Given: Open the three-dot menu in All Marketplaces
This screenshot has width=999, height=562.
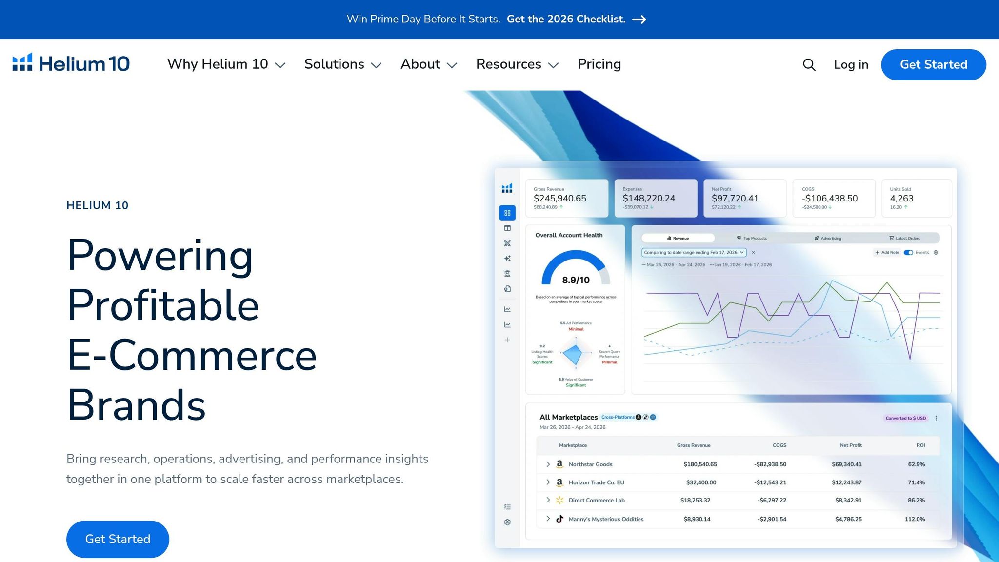Looking at the screenshot, I should coord(936,418).
